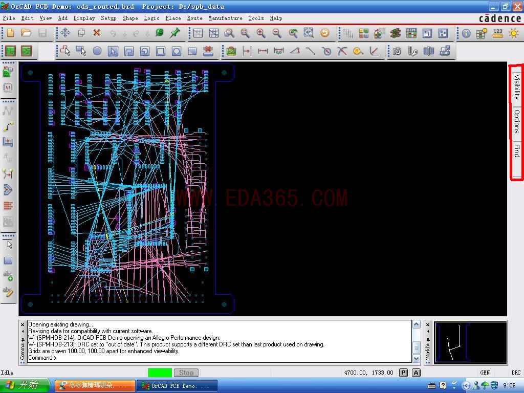Click the Zoom Points icon
524x393 pixels.
(229, 33)
